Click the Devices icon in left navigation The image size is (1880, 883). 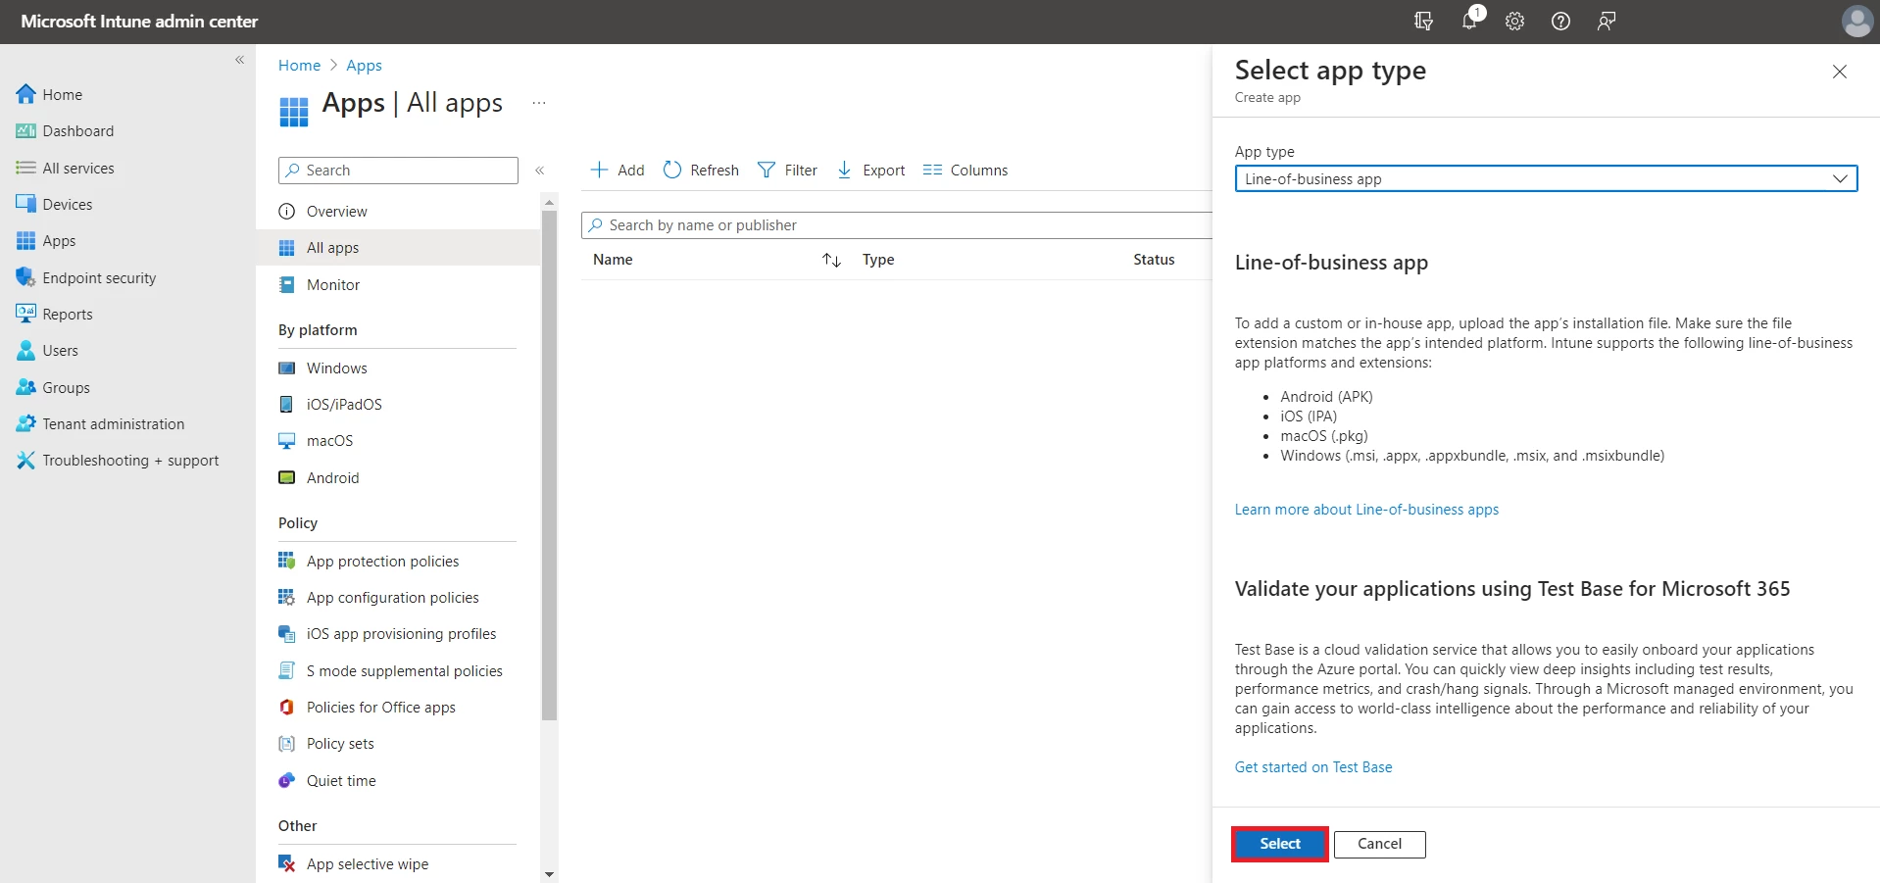point(26,204)
